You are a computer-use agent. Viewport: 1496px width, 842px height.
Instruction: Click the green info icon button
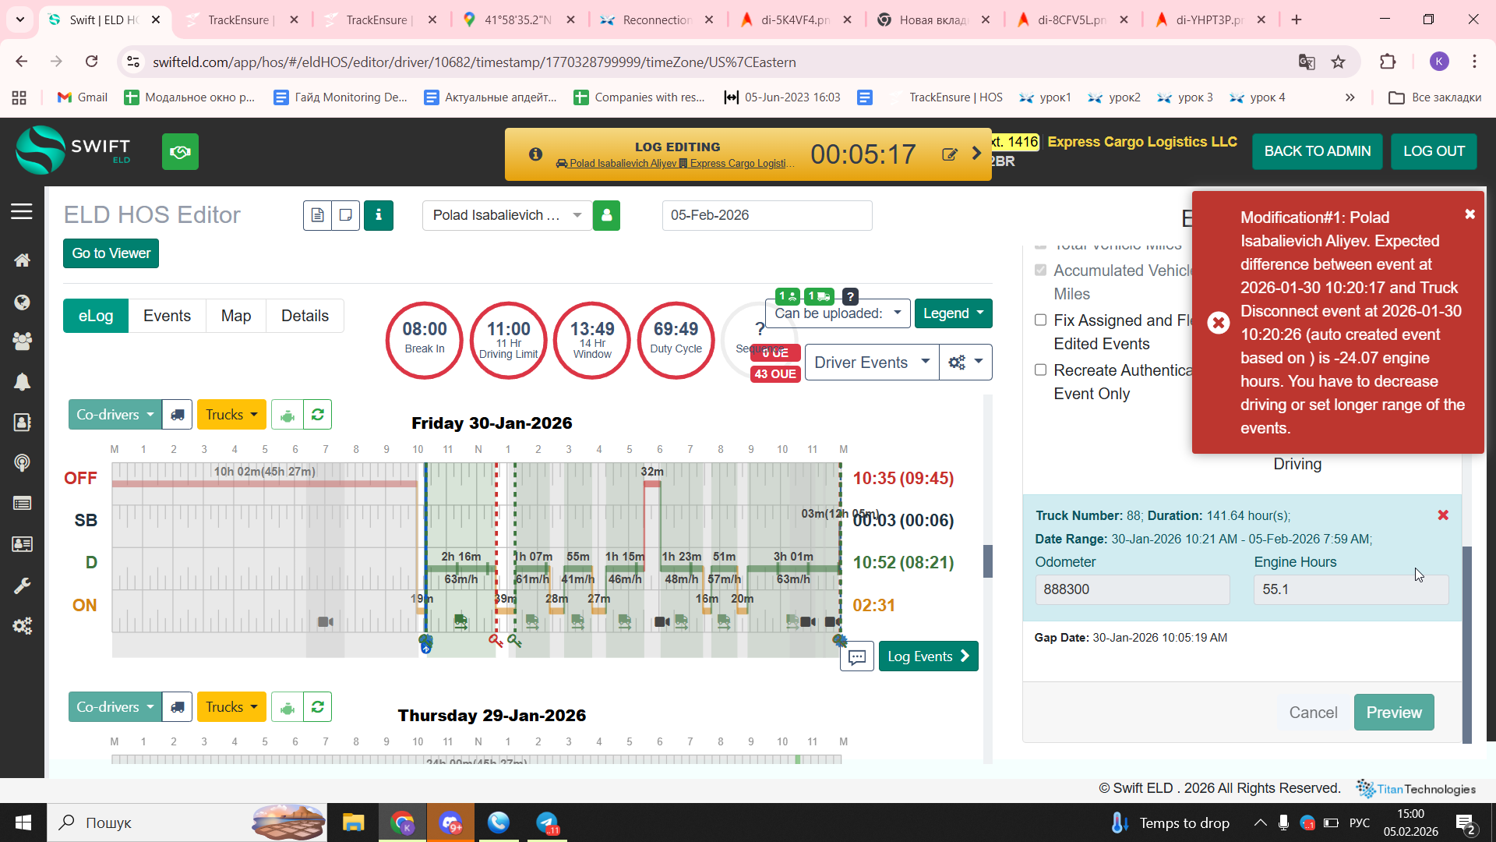point(379,215)
